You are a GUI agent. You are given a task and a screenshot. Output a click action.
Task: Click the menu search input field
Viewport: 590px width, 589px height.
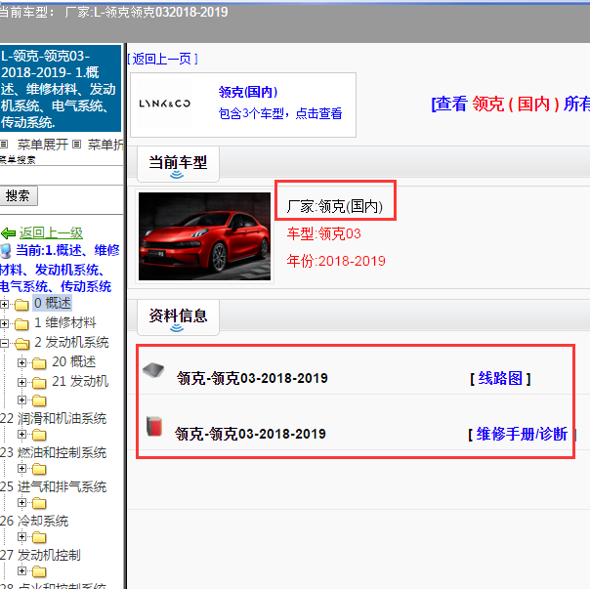coord(62,176)
